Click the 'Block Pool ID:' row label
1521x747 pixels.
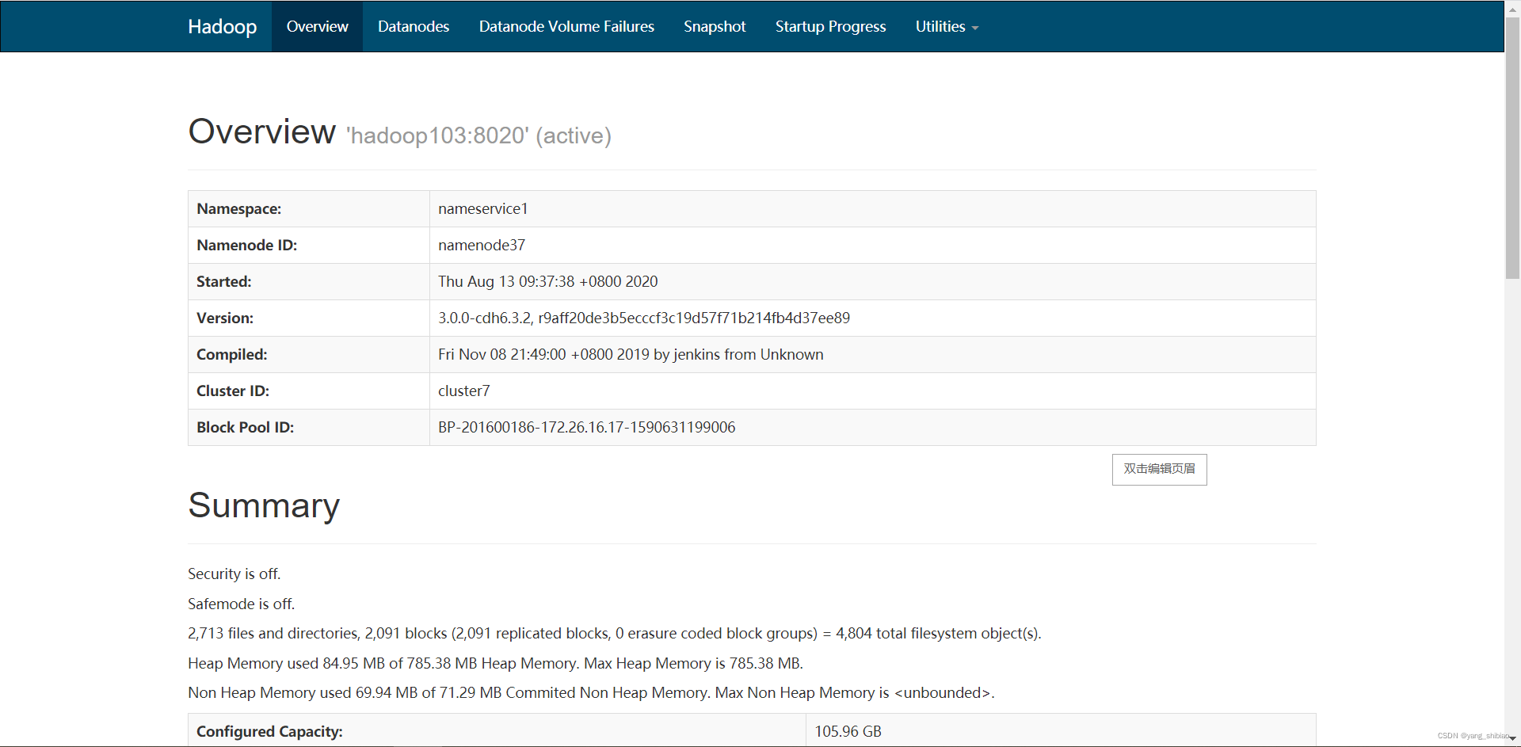[246, 428]
